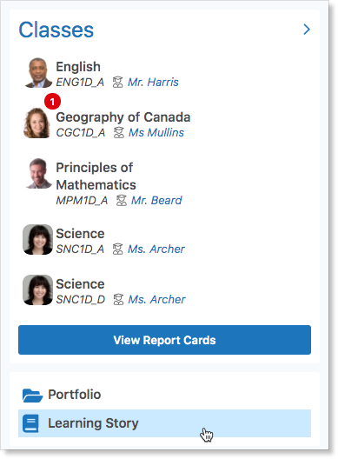Click teacher icon beside Mr. Beard
This screenshot has height=459, width=338.
click(122, 201)
